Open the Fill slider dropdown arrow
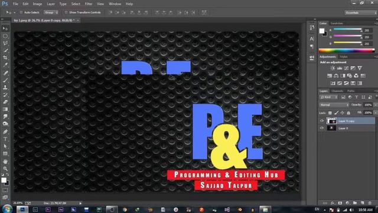This screenshot has height=213, width=378. [375, 113]
